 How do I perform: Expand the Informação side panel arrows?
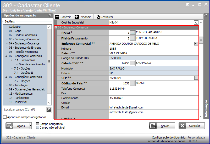coord(206,15)
